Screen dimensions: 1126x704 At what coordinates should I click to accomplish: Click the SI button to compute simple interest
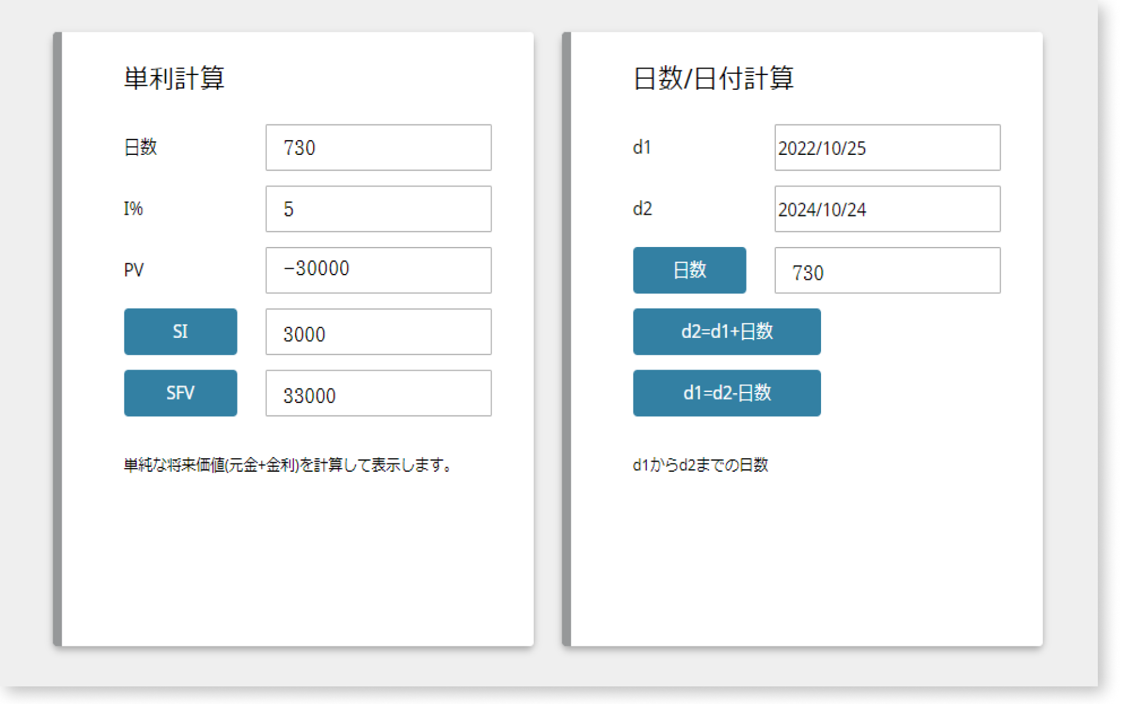(x=180, y=331)
